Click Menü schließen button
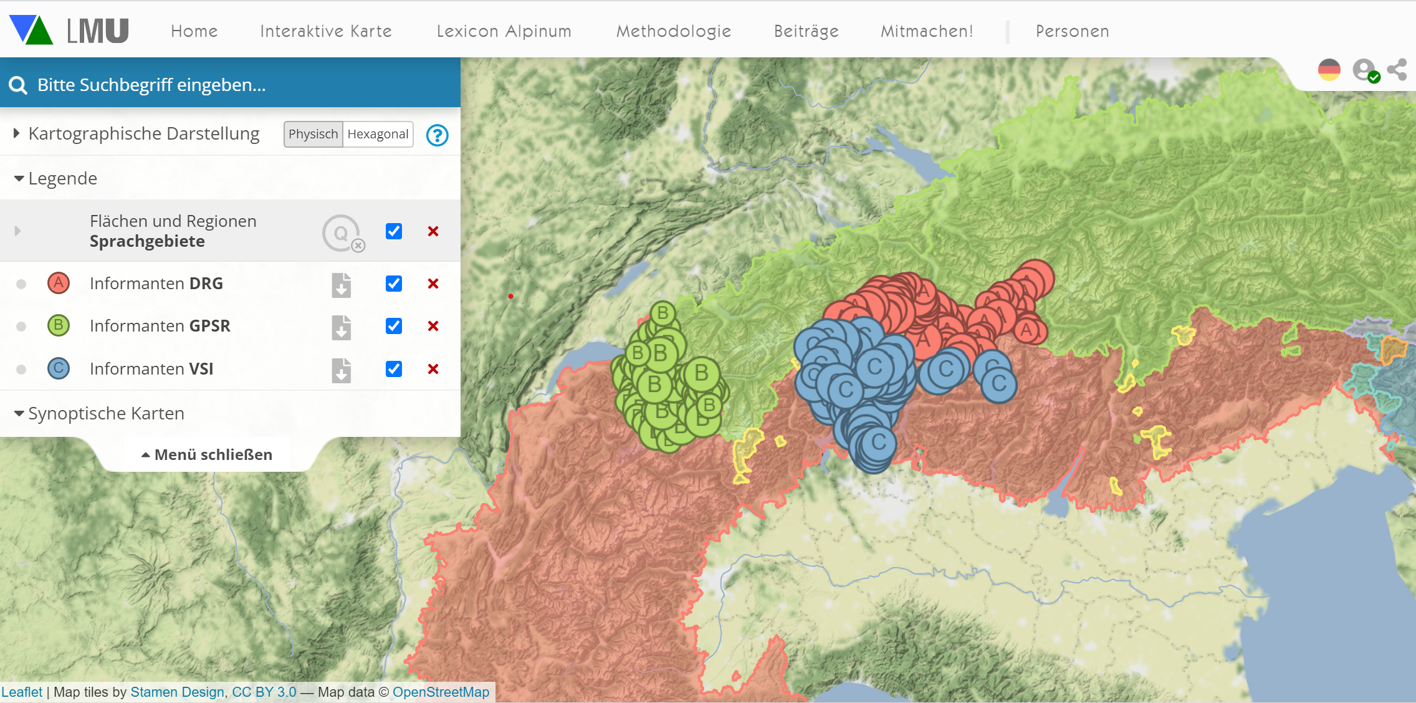This screenshot has width=1416, height=703. [207, 455]
